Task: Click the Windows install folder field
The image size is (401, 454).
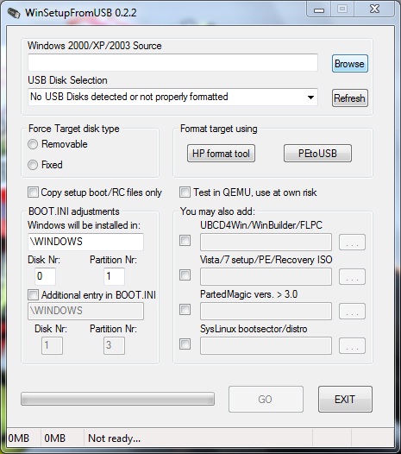Action: [85, 242]
